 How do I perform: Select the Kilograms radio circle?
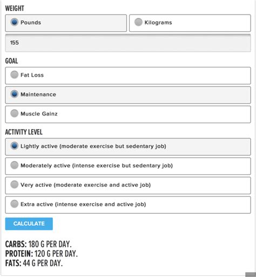click(x=138, y=22)
